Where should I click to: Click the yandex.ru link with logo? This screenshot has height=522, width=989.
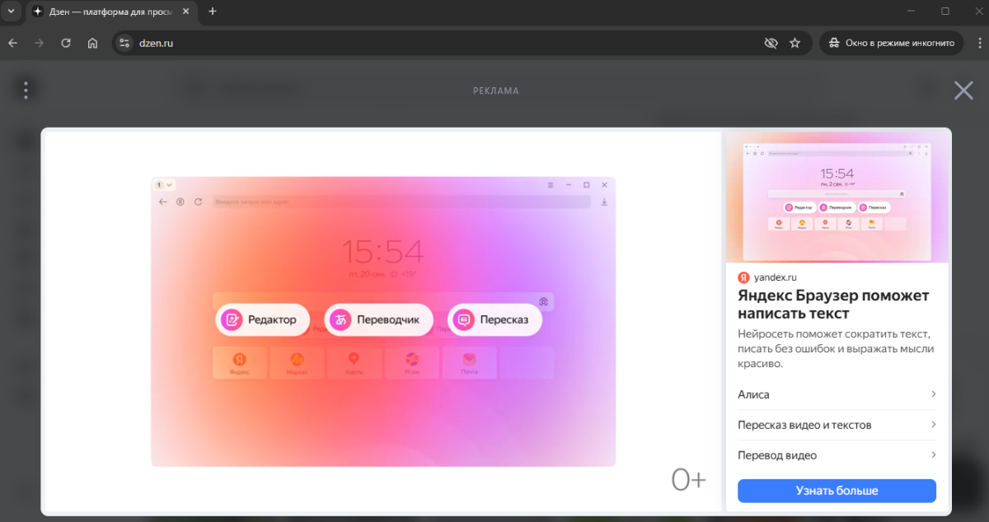(767, 277)
